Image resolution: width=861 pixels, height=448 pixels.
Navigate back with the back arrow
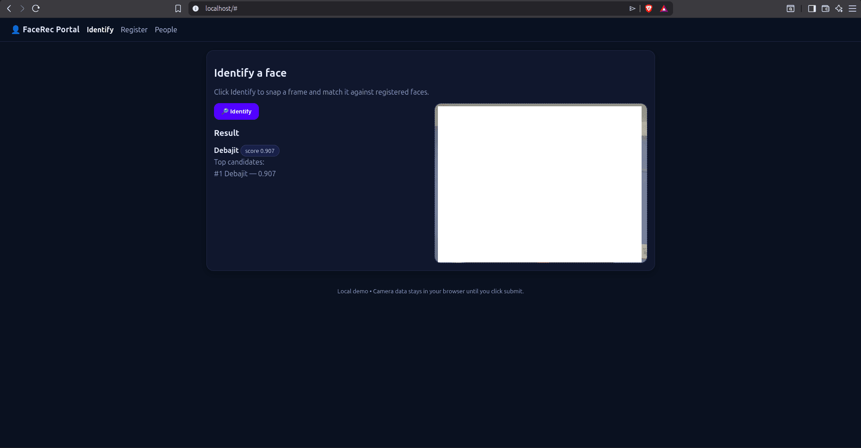point(9,9)
